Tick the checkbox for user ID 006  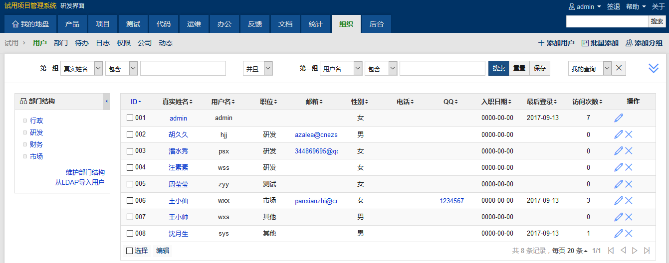(130, 201)
